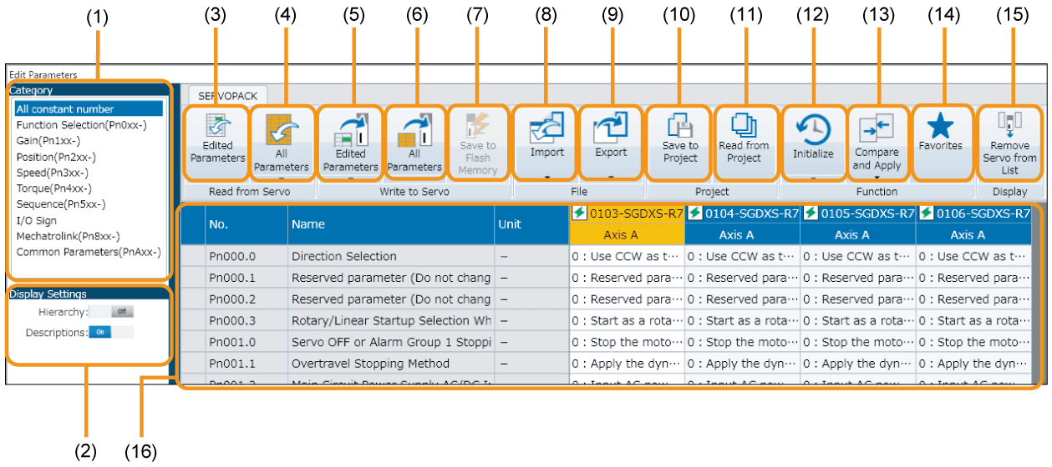The image size is (1052, 467).
Task: Click All Parameters under Write to Servo
Action: (x=414, y=143)
